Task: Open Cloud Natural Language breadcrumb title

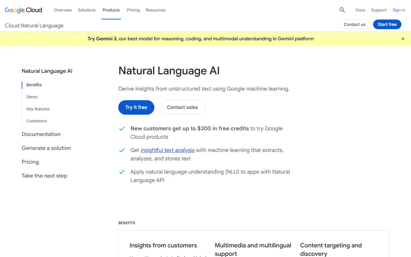Action: (34, 25)
